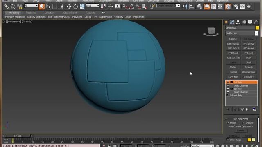Open the Object Paint ribbon tab
Screen dimensions: 262x147
(70, 13)
